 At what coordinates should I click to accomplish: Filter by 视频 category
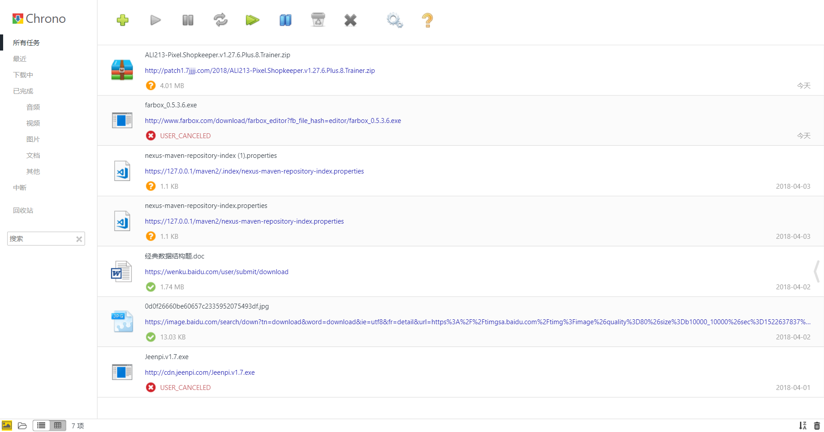[33, 123]
